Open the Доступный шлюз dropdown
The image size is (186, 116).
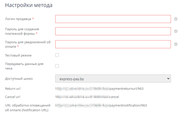(x=113, y=79)
